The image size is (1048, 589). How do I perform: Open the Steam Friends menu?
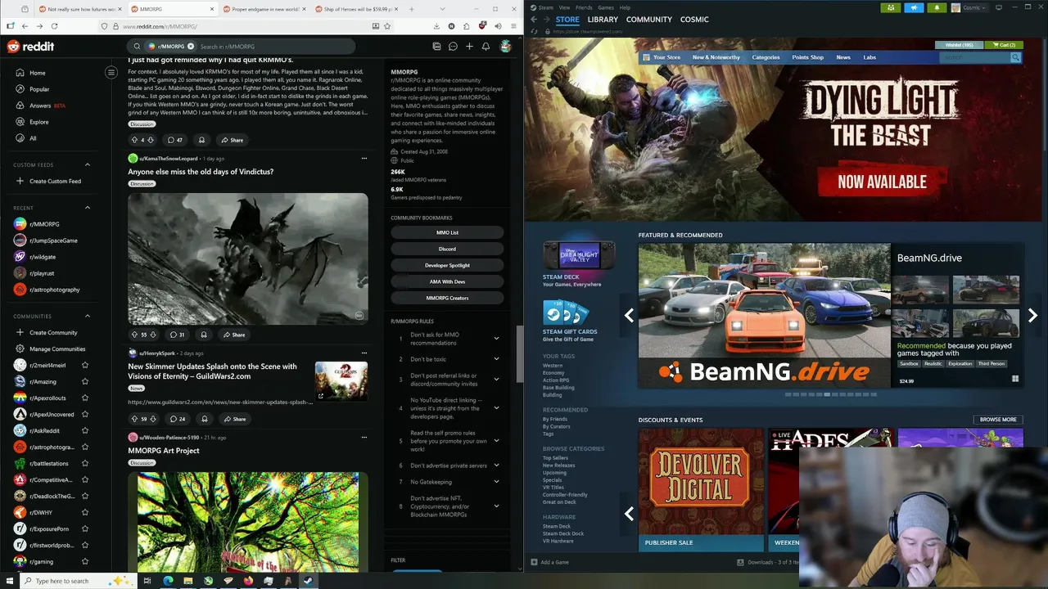(584, 7)
